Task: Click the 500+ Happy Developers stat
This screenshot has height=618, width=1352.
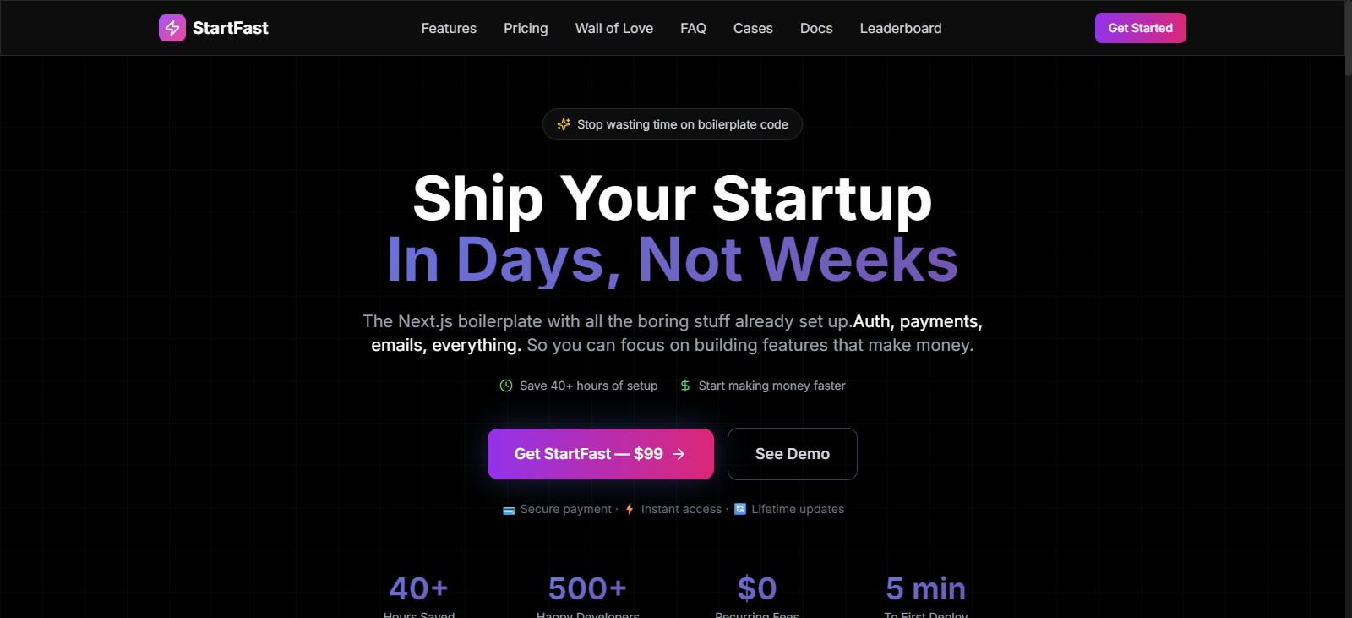Action: pyautogui.click(x=587, y=590)
